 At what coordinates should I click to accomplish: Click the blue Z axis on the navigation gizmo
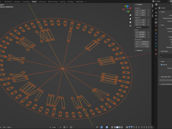[128, 6]
